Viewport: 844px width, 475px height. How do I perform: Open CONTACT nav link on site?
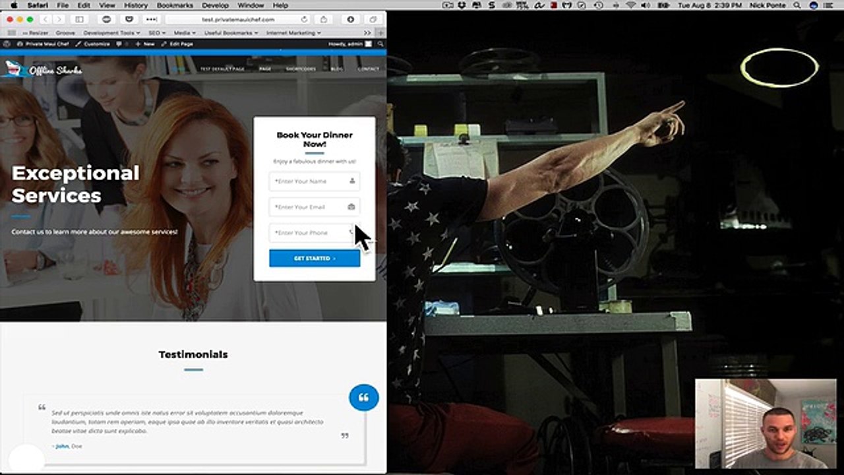tap(369, 69)
